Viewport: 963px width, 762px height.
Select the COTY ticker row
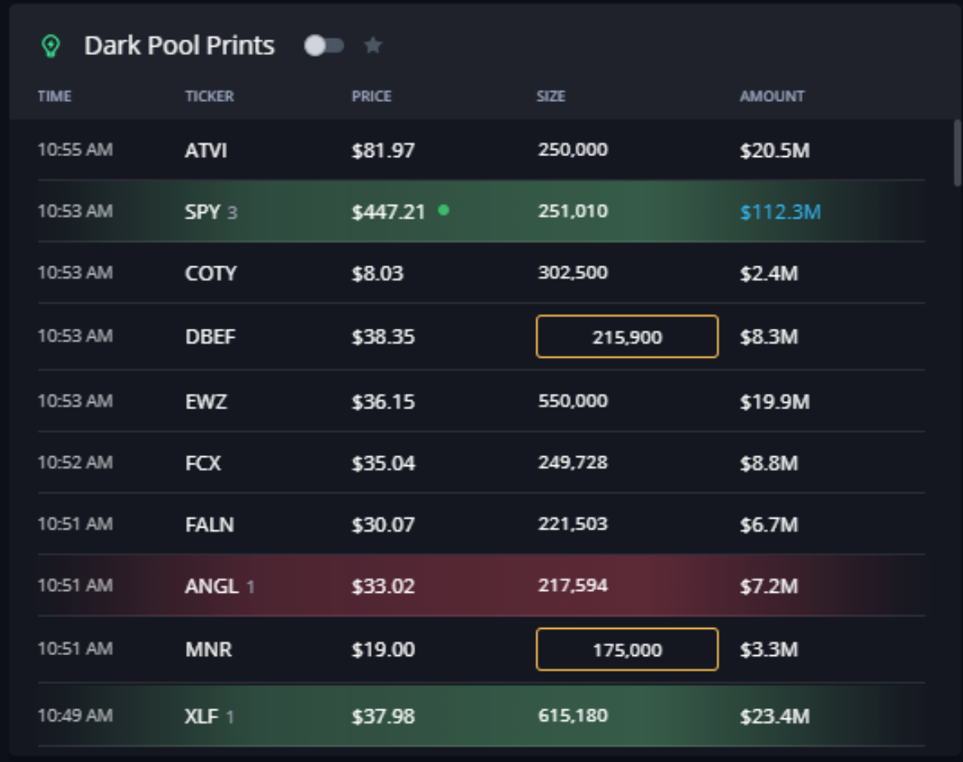(x=211, y=273)
